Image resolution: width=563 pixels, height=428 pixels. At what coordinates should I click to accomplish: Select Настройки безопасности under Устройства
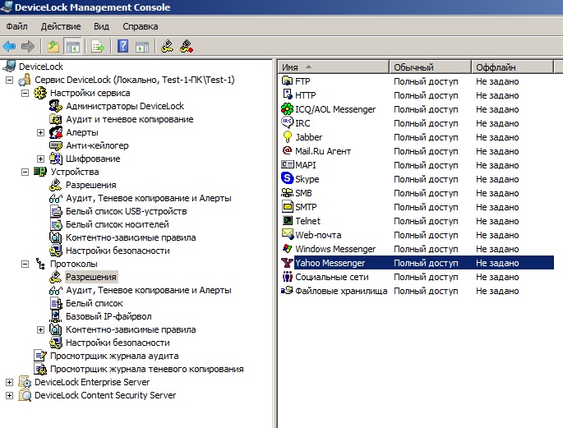[118, 251]
